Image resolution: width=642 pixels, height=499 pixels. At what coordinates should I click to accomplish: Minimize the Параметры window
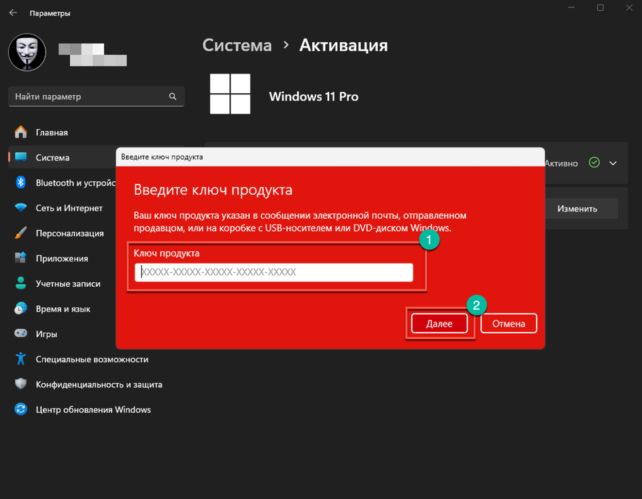[x=571, y=7]
